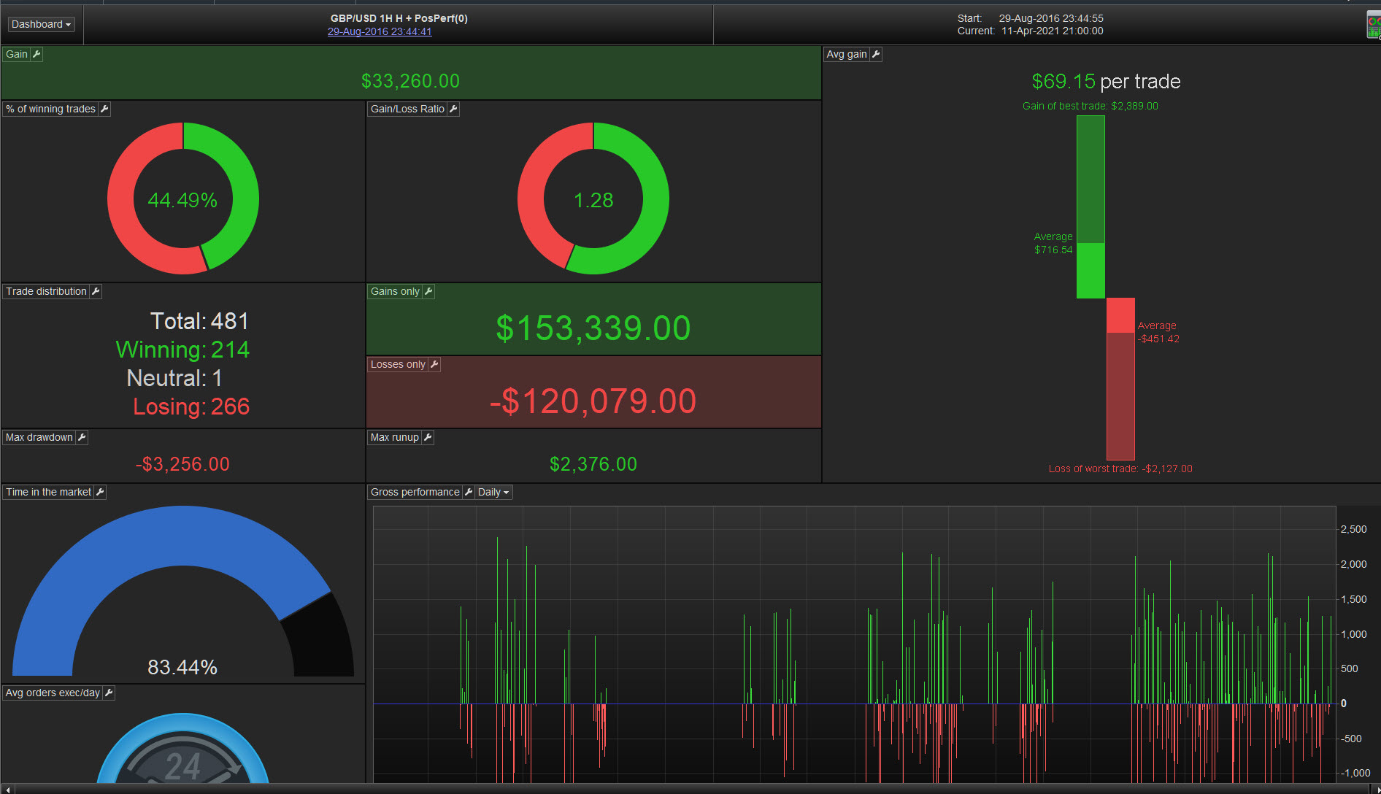
Task: Open the 29-Aug-2016 23:44:41 link
Action: 380,31
